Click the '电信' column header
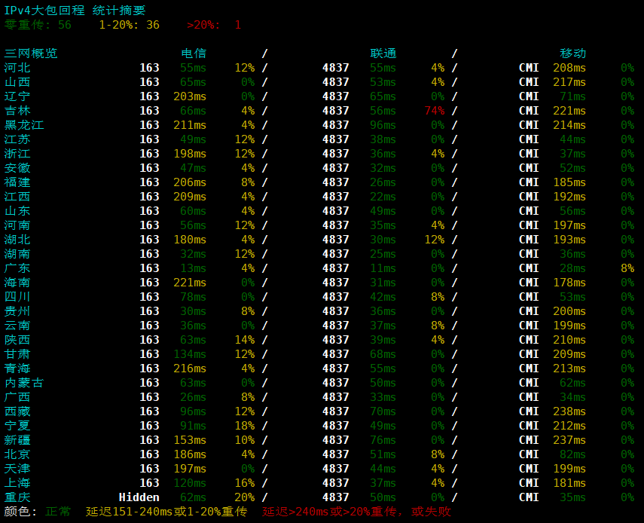This screenshot has height=523, width=644. coord(194,54)
